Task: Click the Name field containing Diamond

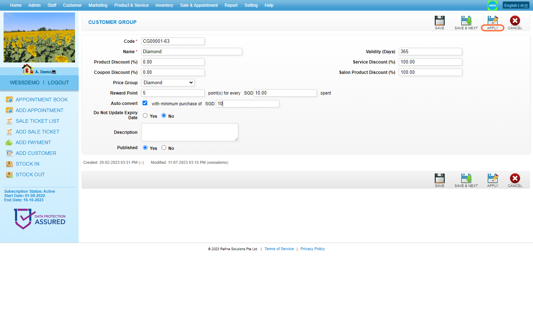Action: tap(191, 51)
